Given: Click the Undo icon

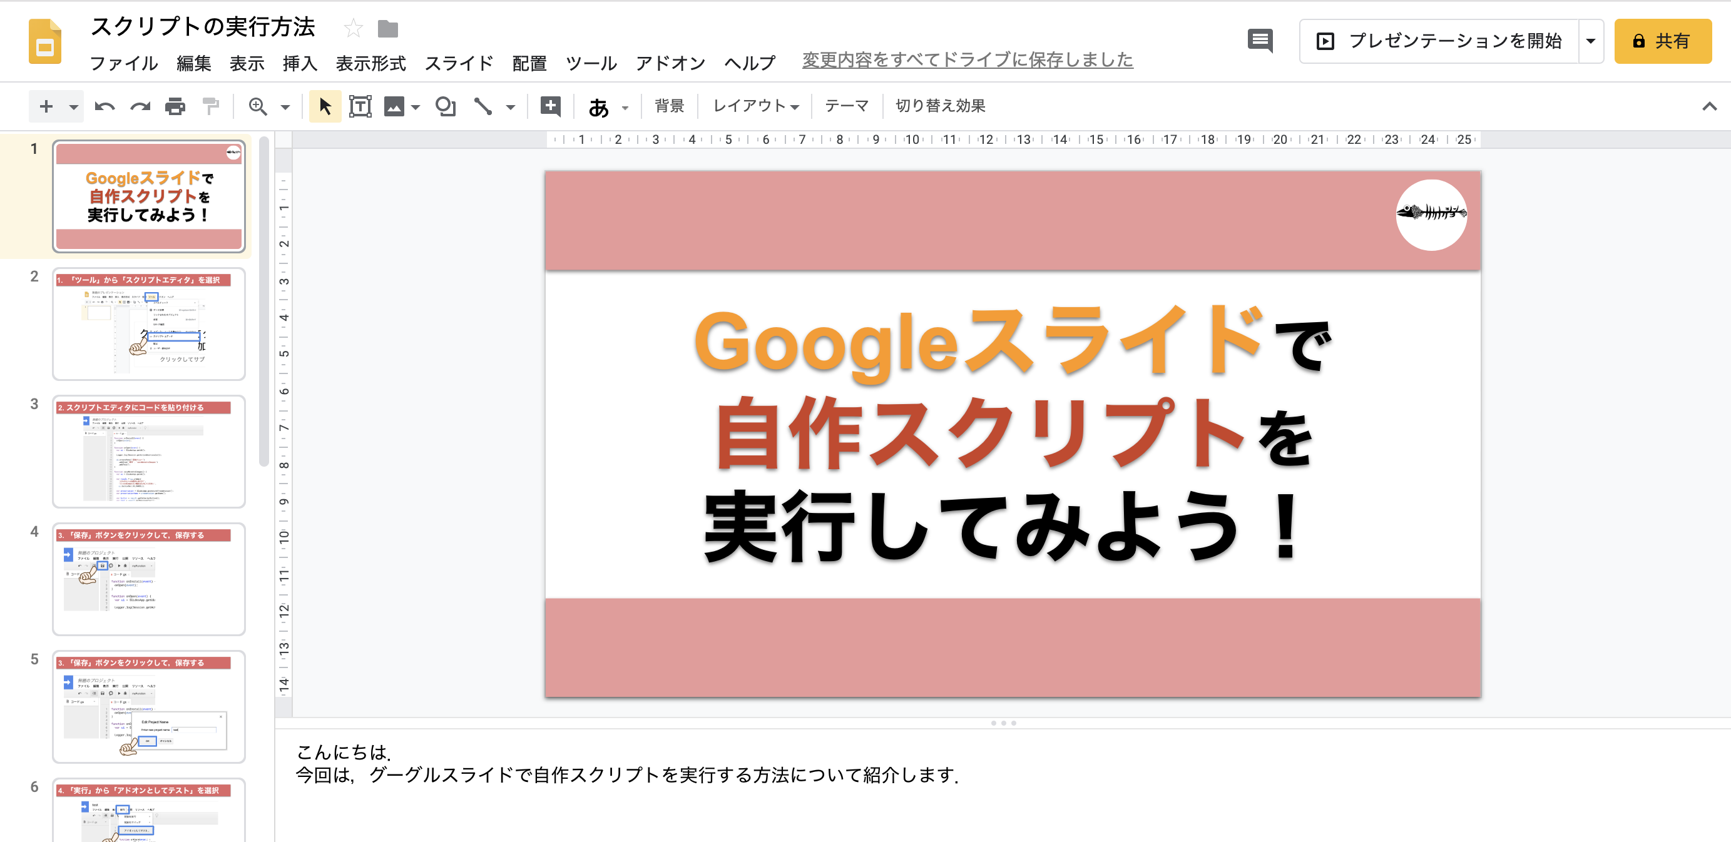Looking at the screenshot, I should (x=106, y=106).
